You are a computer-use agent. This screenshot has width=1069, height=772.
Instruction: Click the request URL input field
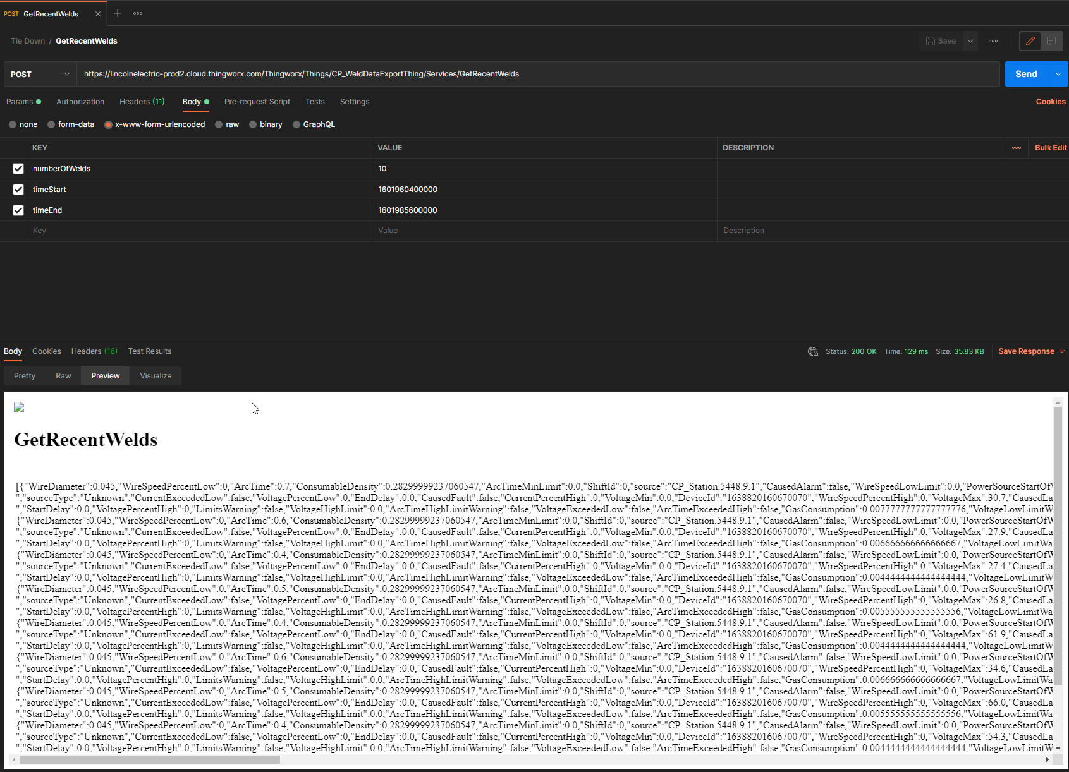click(538, 74)
